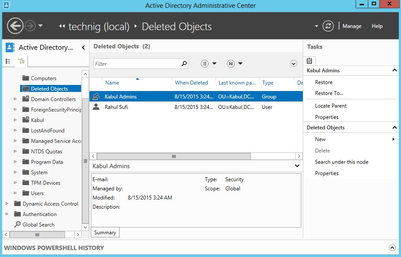Click Kabul Admins group icon
This screenshot has width=401, height=257.
[96, 96]
